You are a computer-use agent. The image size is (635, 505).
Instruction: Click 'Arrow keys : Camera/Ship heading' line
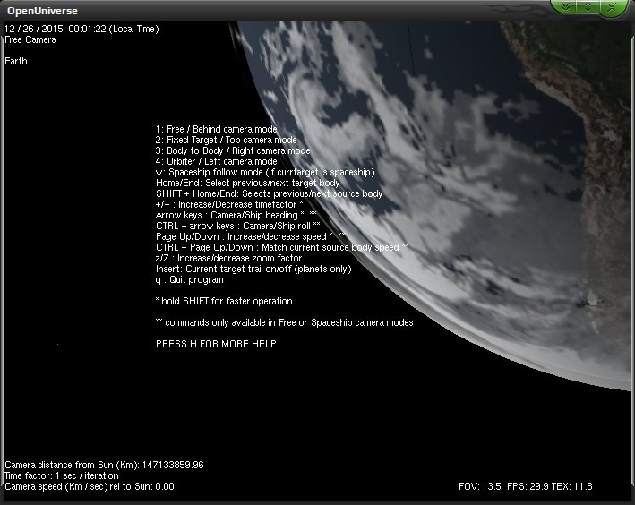pyautogui.click(x=236, y=215)
